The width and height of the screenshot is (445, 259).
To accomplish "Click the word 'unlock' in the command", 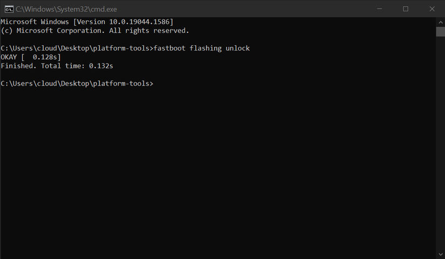I will tap(237, 48).
